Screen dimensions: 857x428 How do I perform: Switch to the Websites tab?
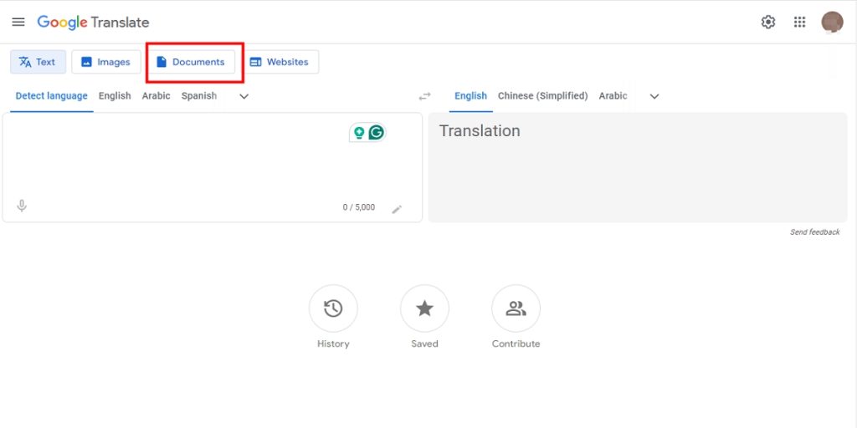pyautogui.click(x=280, y=62)
